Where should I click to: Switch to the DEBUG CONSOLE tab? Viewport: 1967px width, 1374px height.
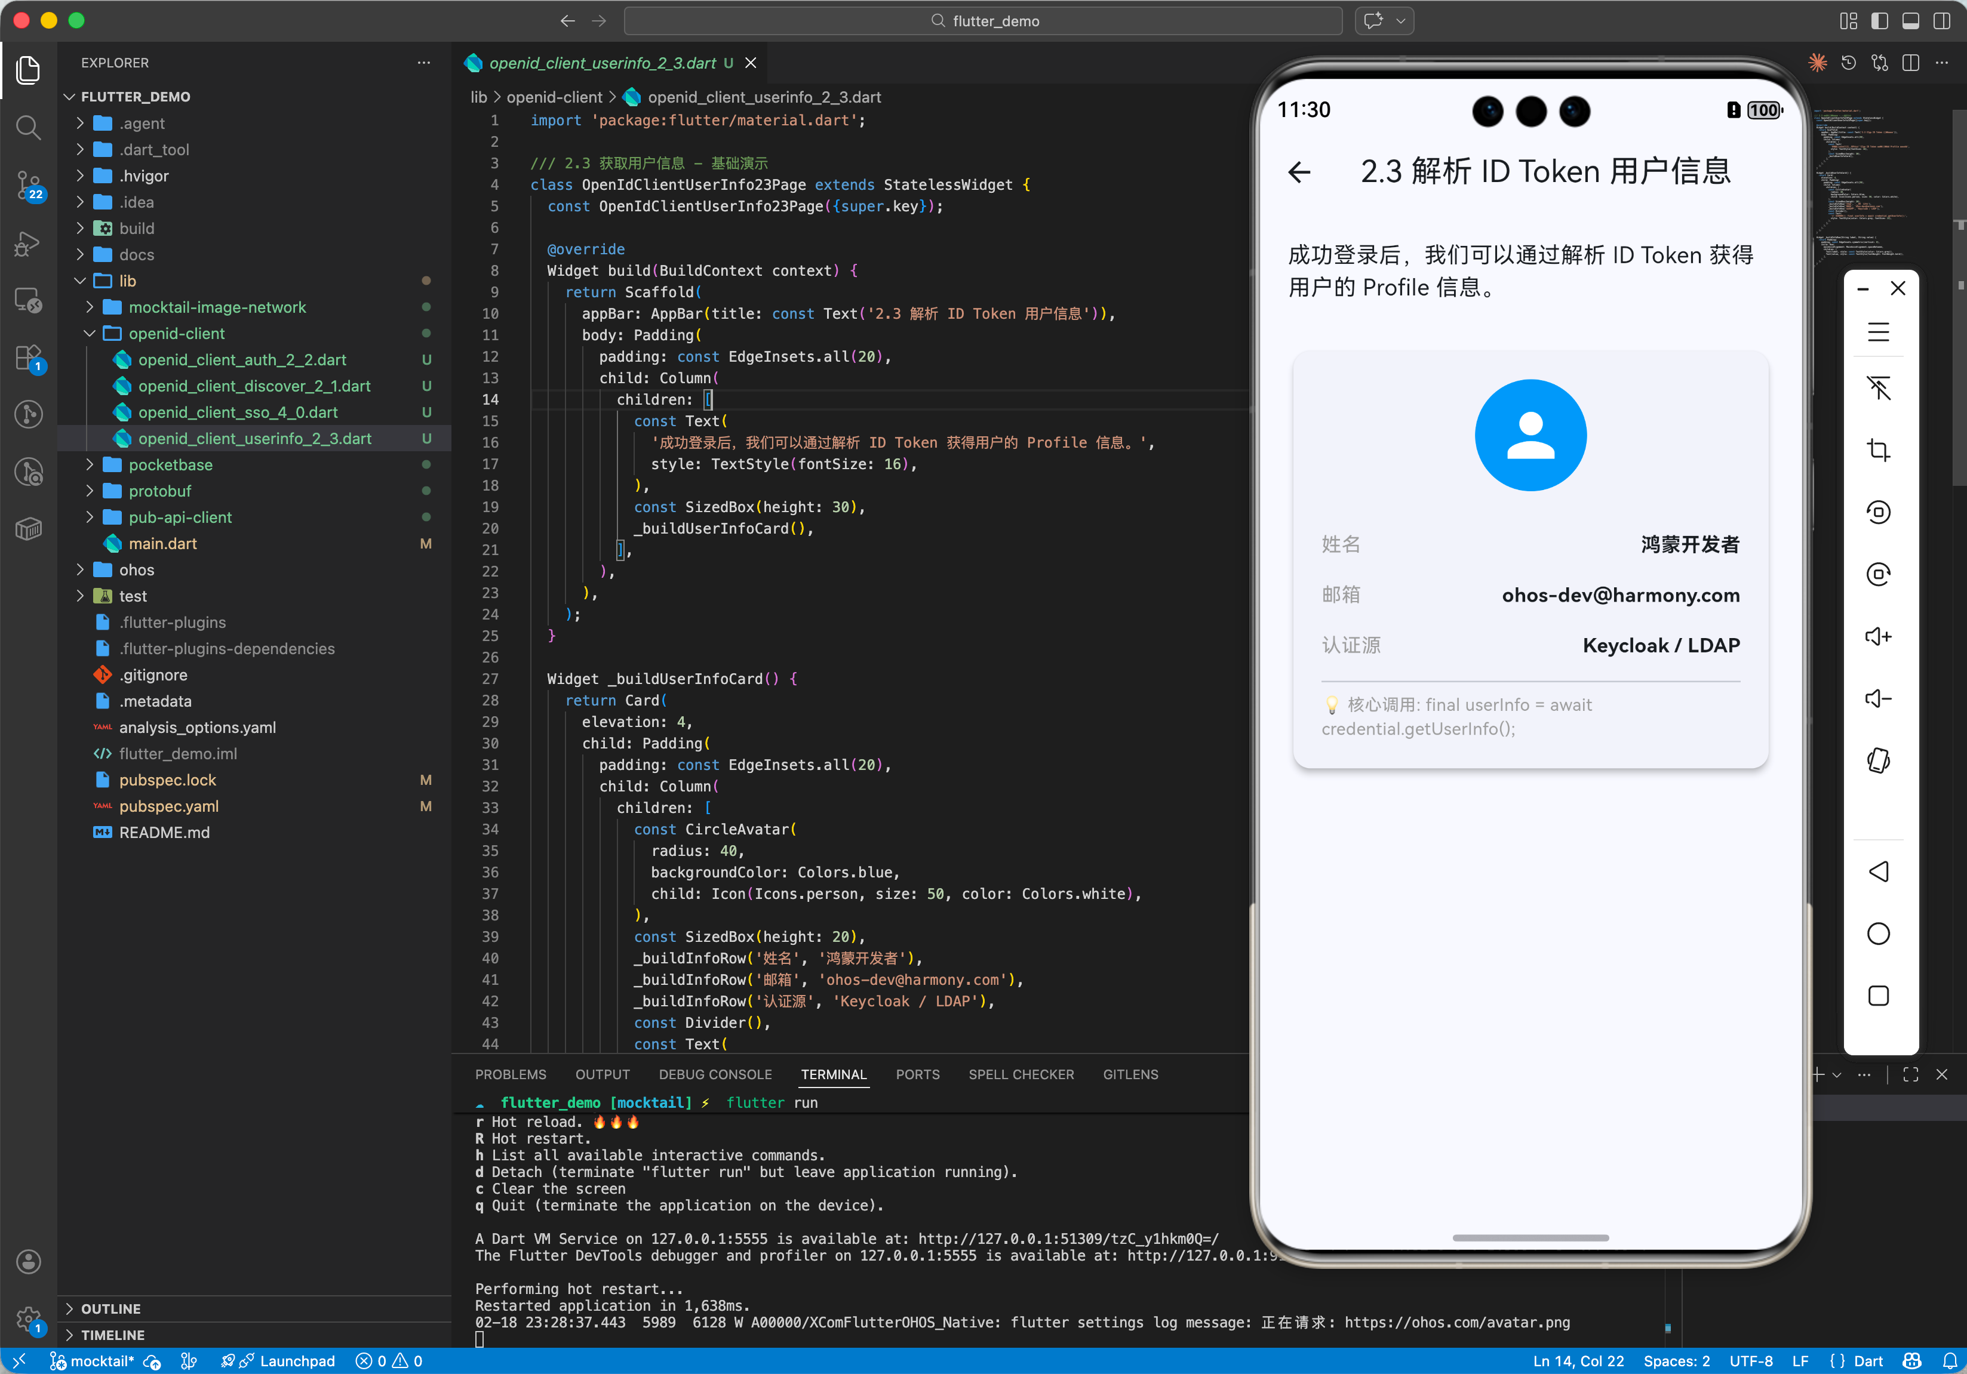715,1074
